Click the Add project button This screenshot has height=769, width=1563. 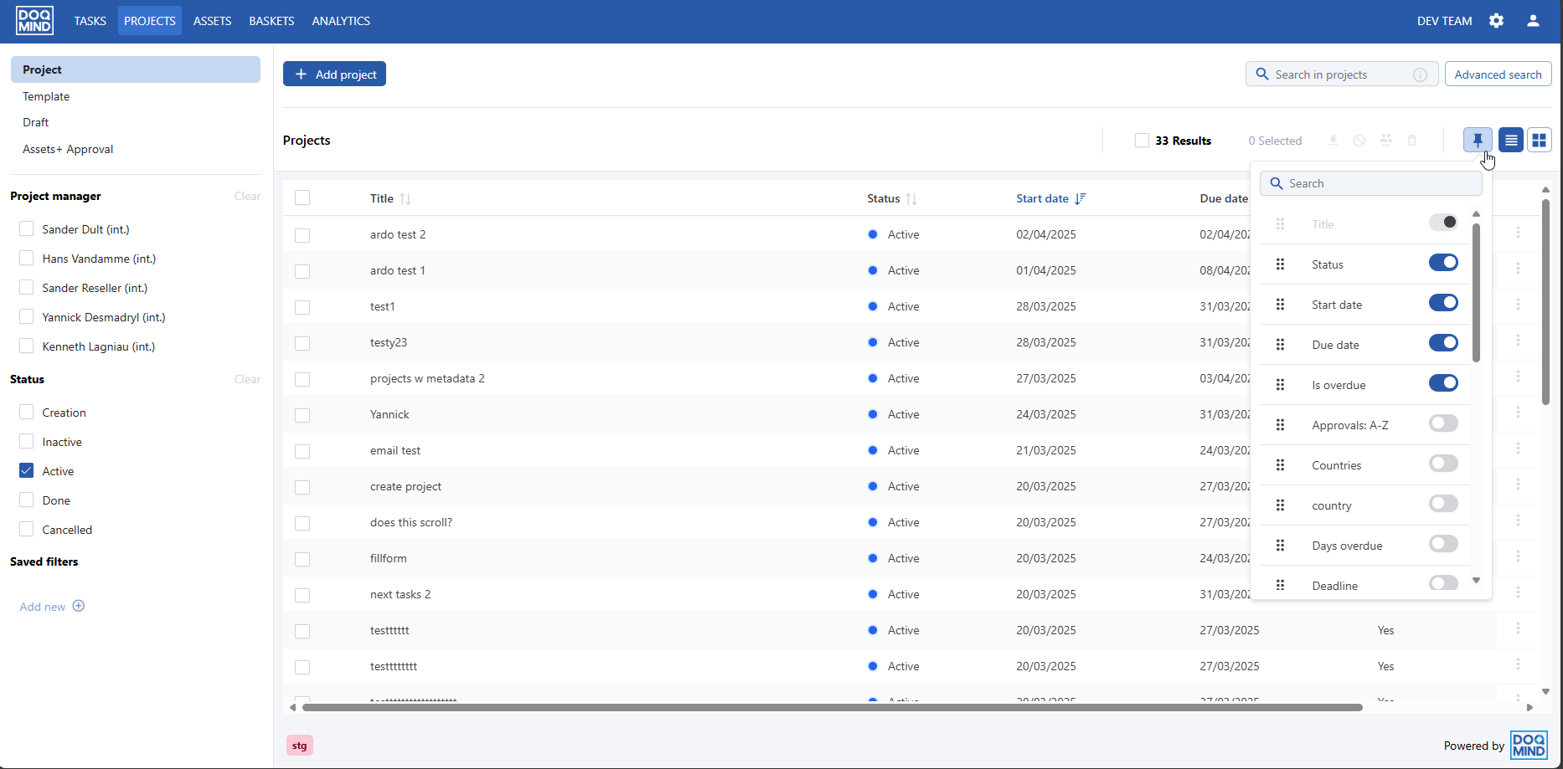334,74
